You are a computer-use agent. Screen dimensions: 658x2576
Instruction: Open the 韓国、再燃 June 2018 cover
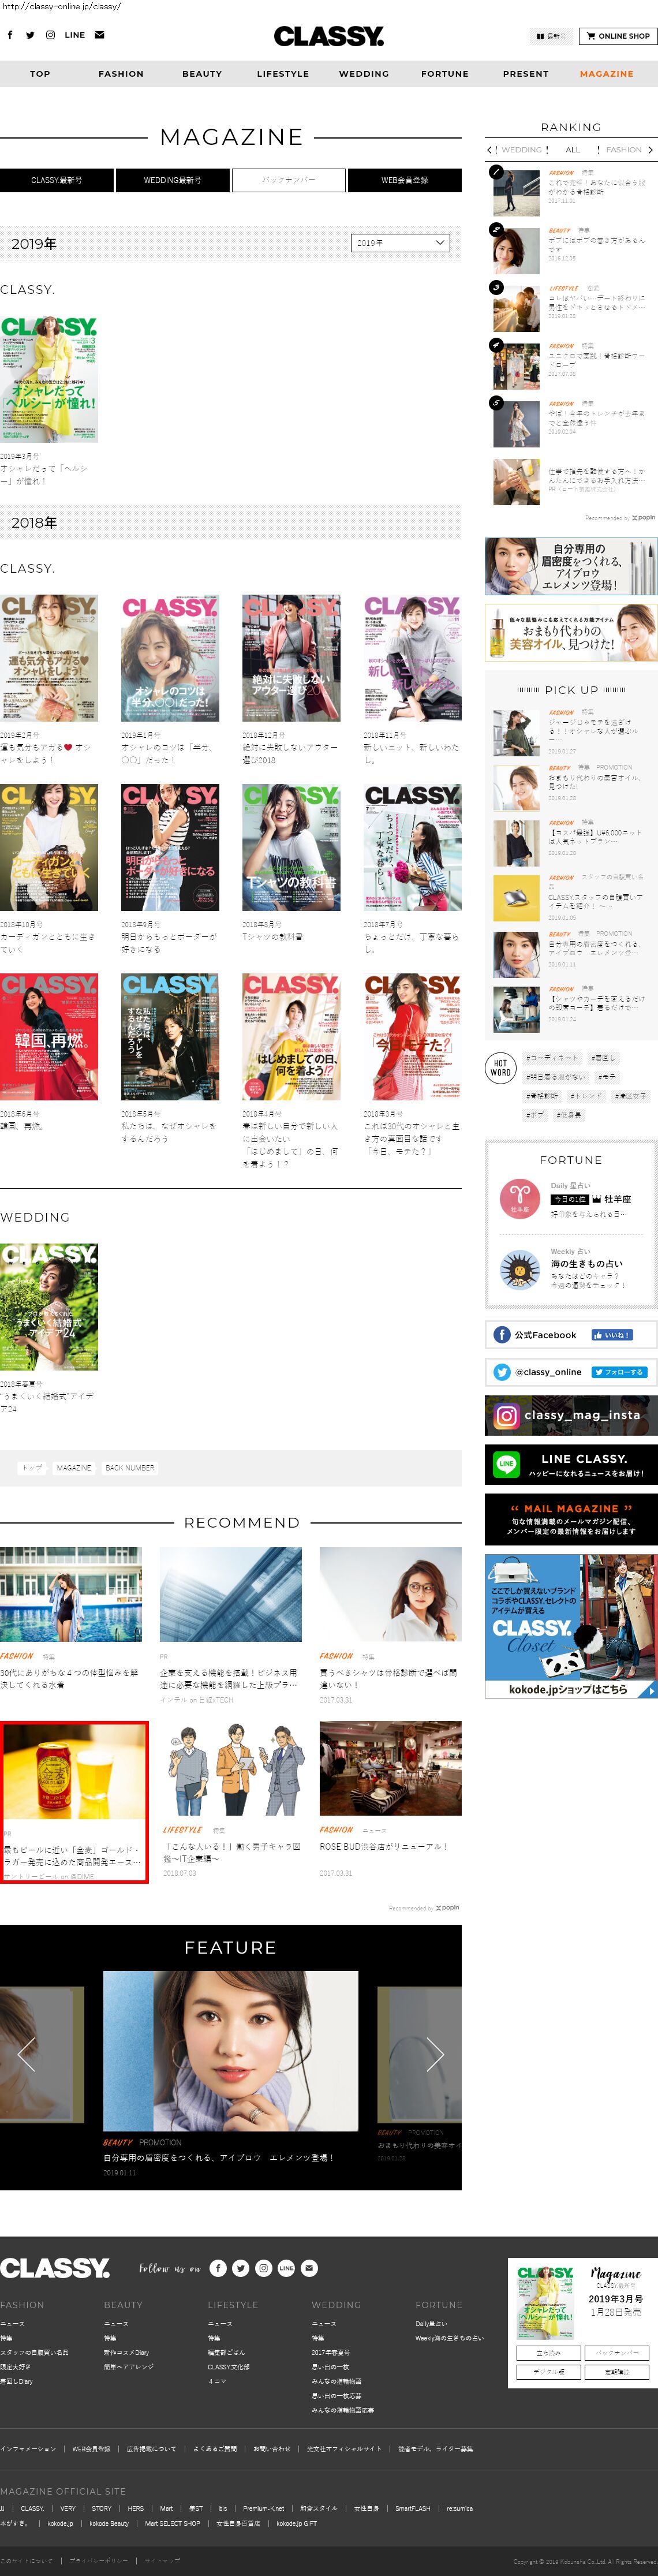tap(49, 1037)
